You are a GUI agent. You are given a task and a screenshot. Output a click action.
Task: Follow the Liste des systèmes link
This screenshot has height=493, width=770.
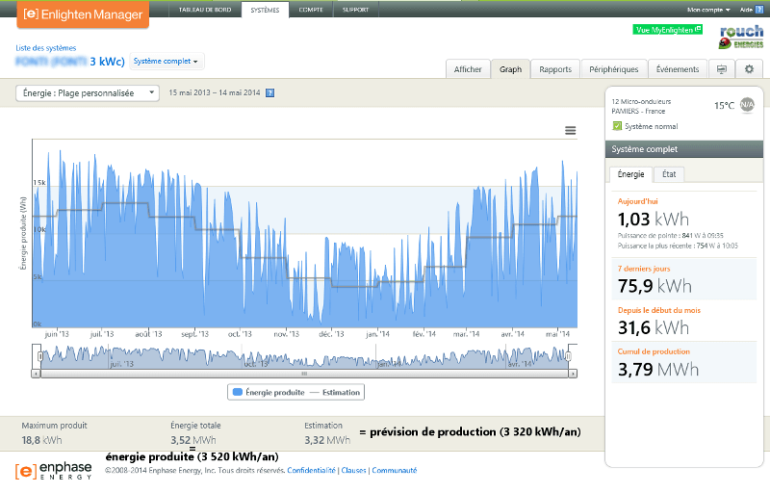(46, 47)
